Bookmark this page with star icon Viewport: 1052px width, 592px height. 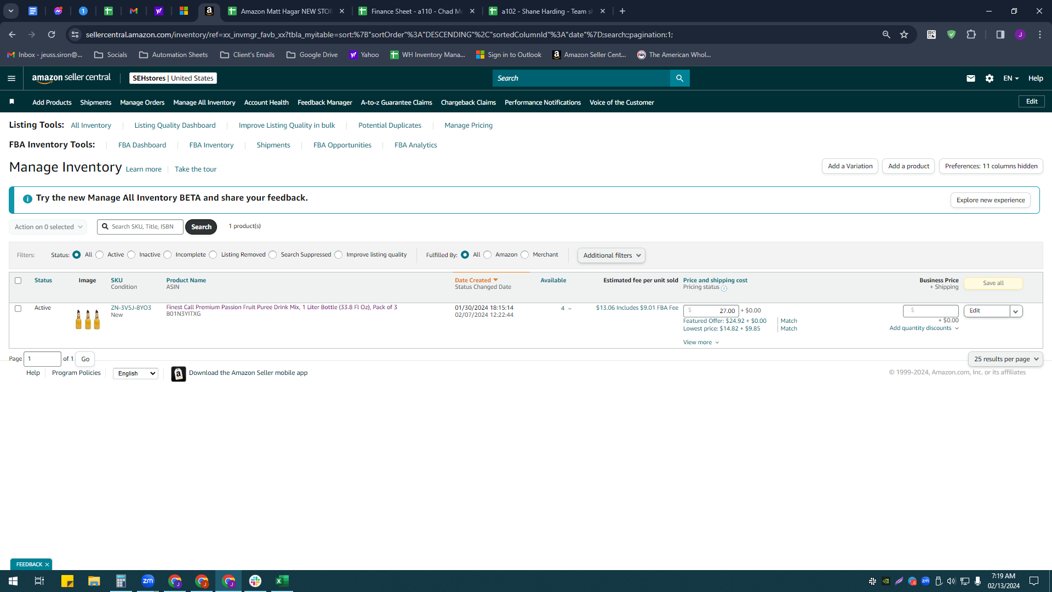pyautogui.click(x=904, y=35)
